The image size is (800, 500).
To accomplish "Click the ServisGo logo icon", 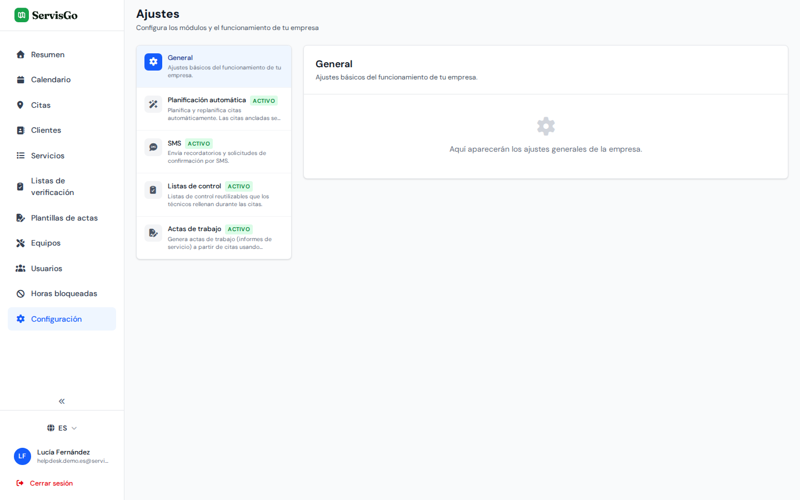I will pos(22,15).
